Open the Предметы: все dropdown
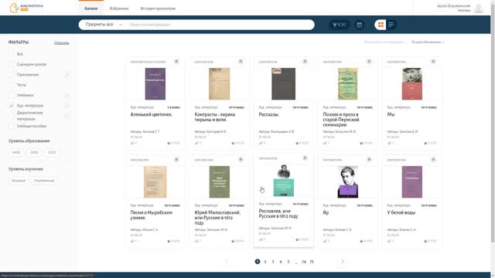 coord(104,25)
